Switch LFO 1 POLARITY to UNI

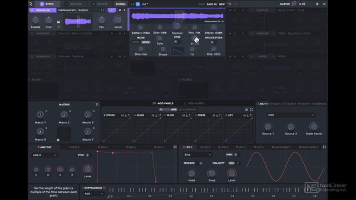[x=231, y=163]
